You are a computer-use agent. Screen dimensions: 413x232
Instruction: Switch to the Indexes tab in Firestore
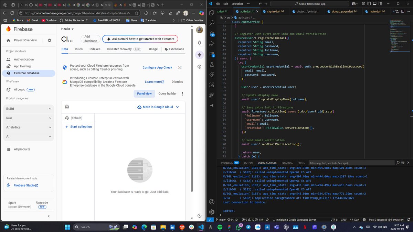95,49
